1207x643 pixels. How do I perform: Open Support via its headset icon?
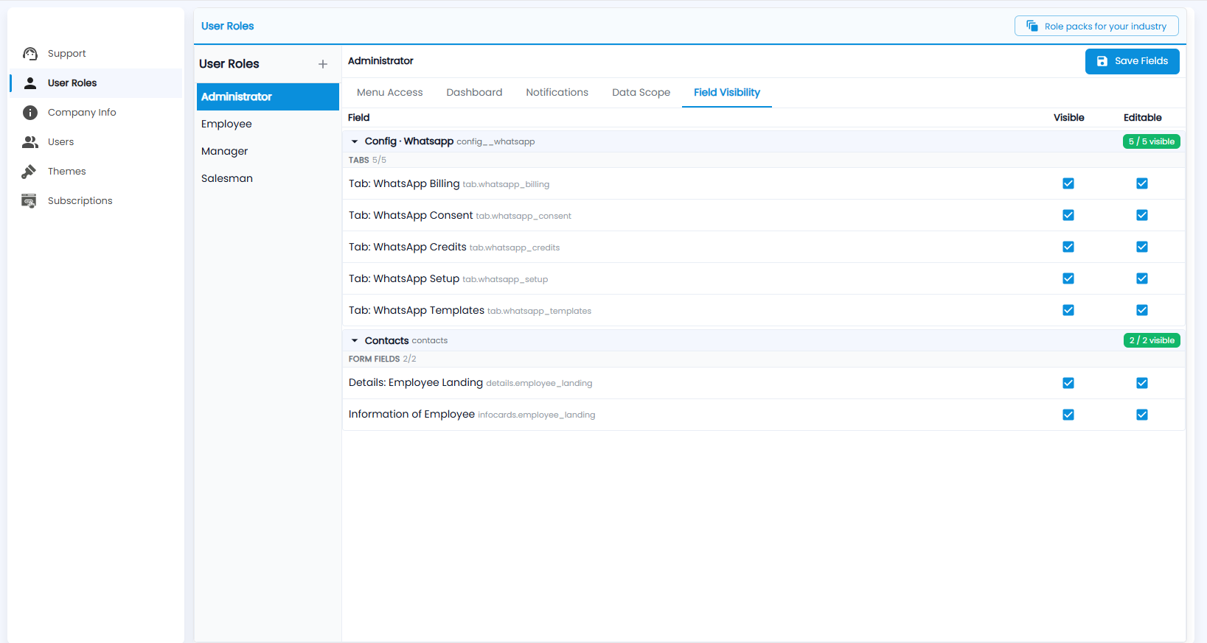30,54
